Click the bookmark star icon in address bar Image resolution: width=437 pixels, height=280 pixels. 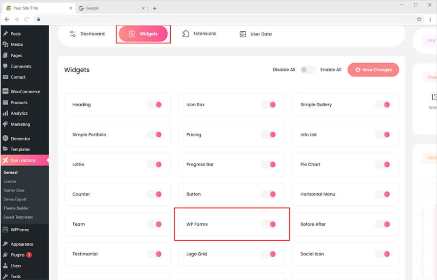coord(419,19)
